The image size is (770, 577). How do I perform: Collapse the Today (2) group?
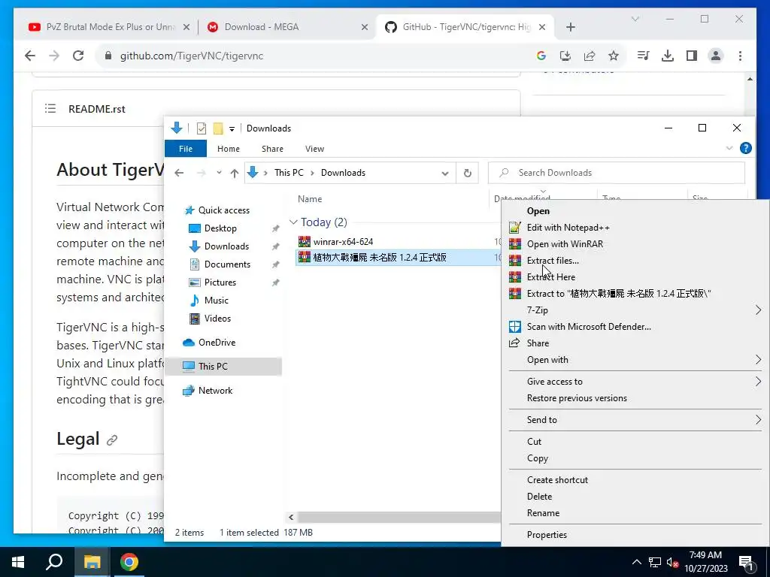click(293, 222)
